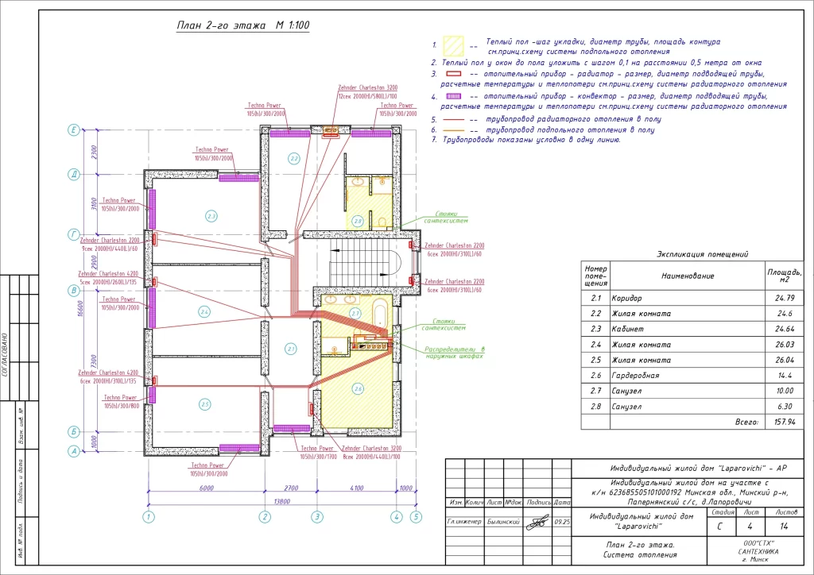Click grid axis bubble 1 below the plan
This screenshot has height=575, width=814.
tap(148, 516)
